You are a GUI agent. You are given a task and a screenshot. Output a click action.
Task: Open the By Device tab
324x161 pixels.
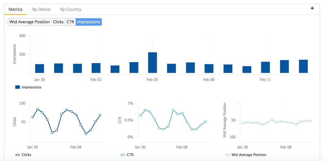click(x=41, y=9)
